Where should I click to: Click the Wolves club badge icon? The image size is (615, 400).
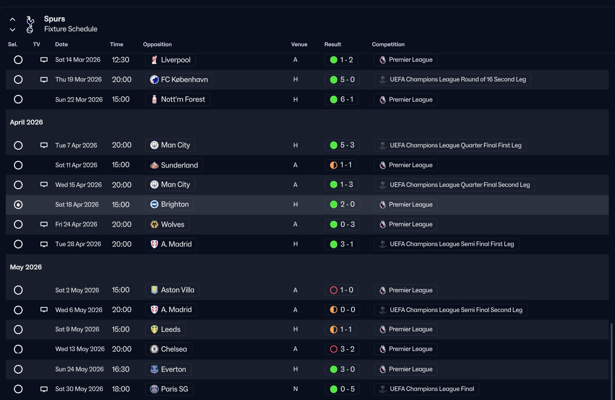pyautogui.click(x=154, y=224)
